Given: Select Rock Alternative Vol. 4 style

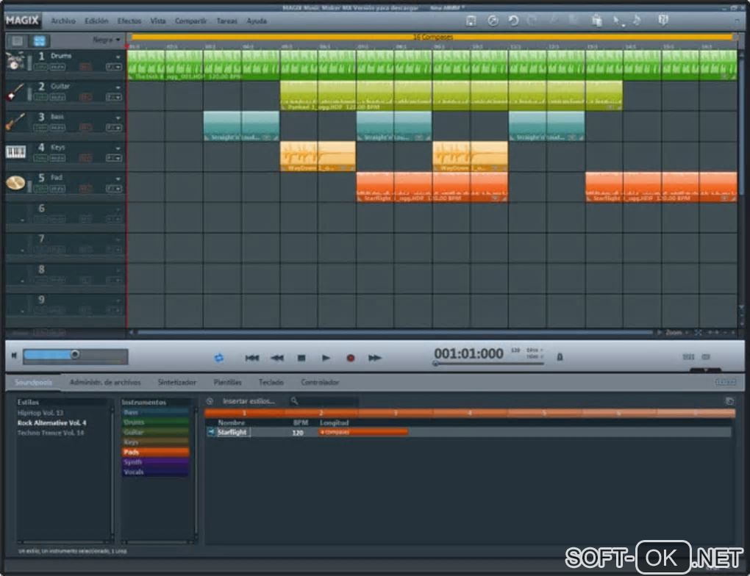Looking at the screenshot, I should (x=52, y=423).
